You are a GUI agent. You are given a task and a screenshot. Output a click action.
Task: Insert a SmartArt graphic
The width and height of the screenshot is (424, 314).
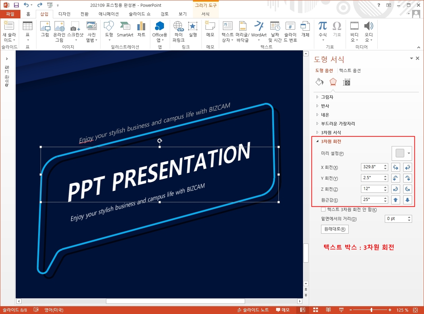(x=125, y=29)
